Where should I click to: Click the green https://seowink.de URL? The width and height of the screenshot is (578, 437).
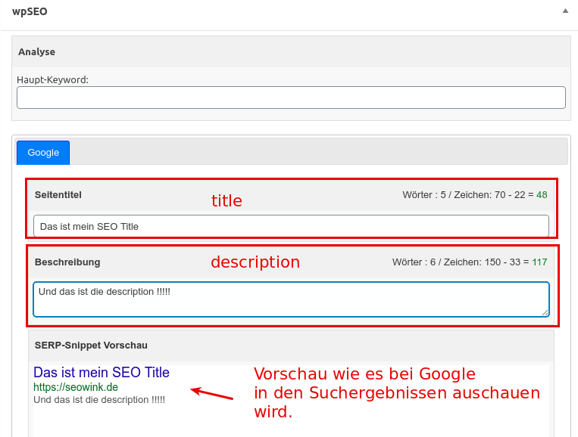point(76,387)
